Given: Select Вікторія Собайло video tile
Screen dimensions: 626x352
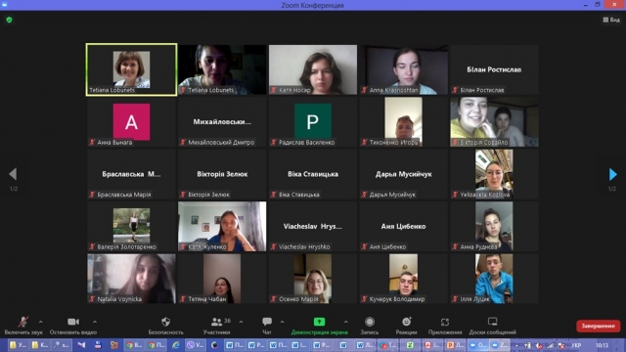Looking at the screenshot, I should click(x=494, y=121).
